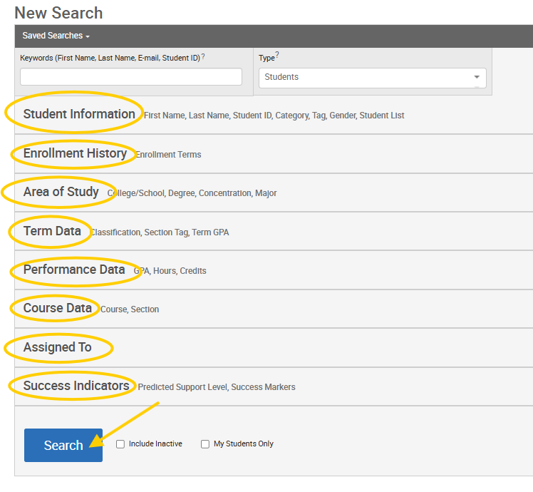Viewport: 533px width, 492px height.
Task: Click the 'My Students Only' label text
Action: [243, 444]
